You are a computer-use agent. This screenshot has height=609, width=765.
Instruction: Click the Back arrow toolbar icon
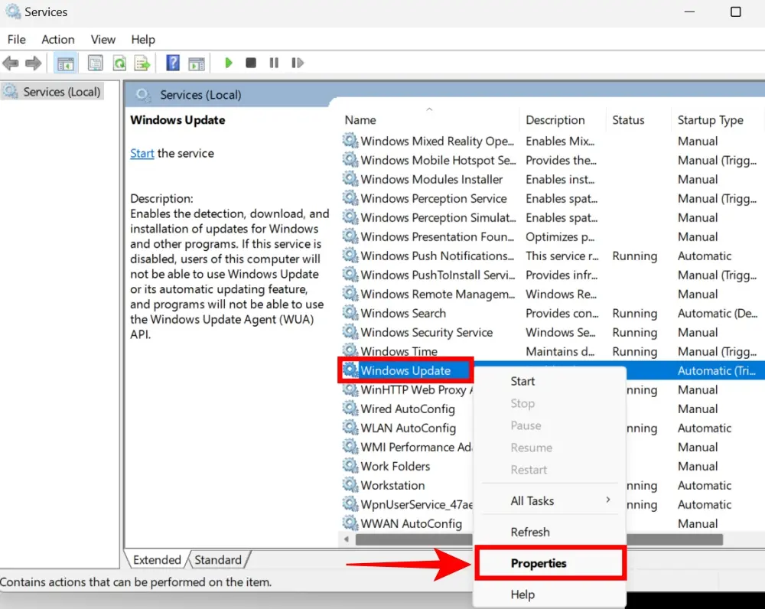click(x=11, y=63)
